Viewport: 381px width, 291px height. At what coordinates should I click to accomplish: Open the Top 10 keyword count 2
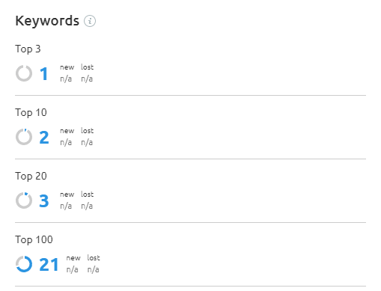[44, 138]
